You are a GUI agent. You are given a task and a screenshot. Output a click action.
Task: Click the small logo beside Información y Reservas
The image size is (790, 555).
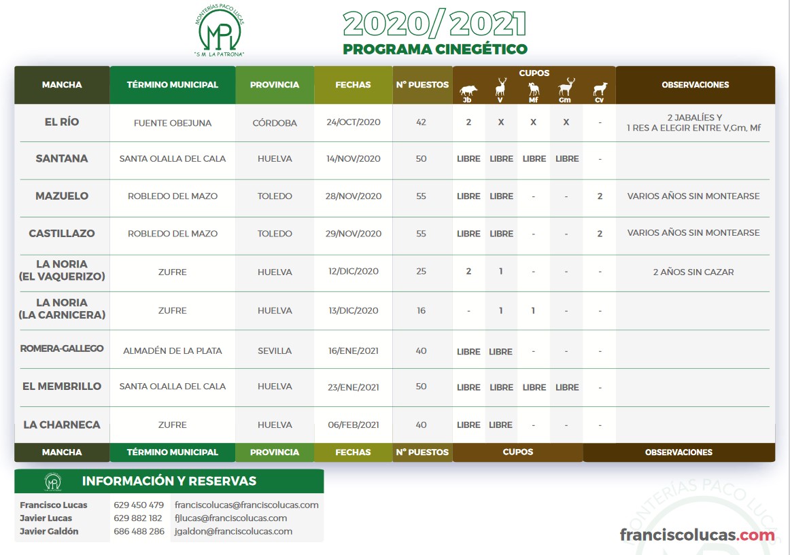coord(53,482)
